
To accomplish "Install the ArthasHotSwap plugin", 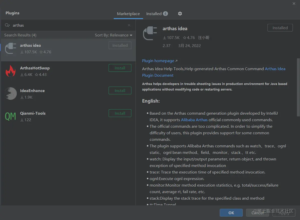I will pos(120,68).
